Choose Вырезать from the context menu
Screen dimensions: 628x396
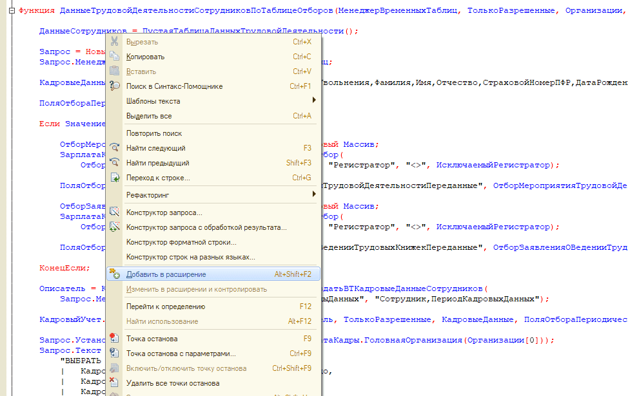pyautogui.click(x=213, y=42)
